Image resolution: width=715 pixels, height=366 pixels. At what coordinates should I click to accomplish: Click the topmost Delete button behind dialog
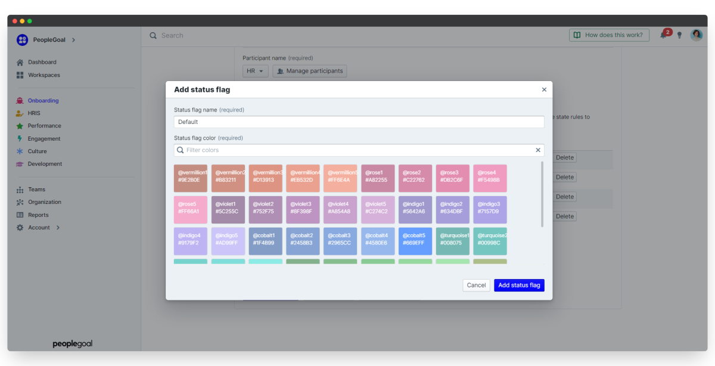[x=564, y=158]
